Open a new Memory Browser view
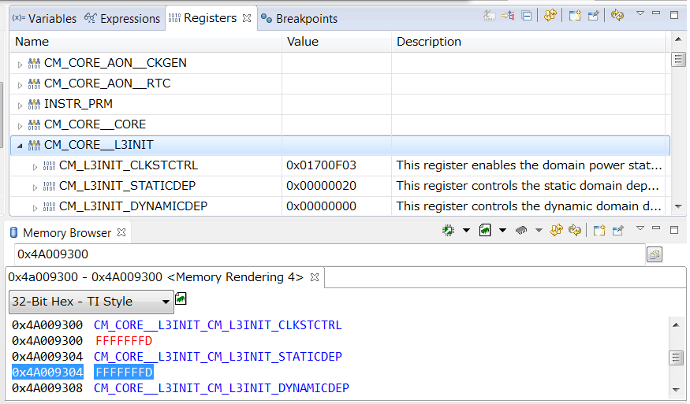This screenshot has width=690, height=404. pyautogui.click(x=599, y=230)
